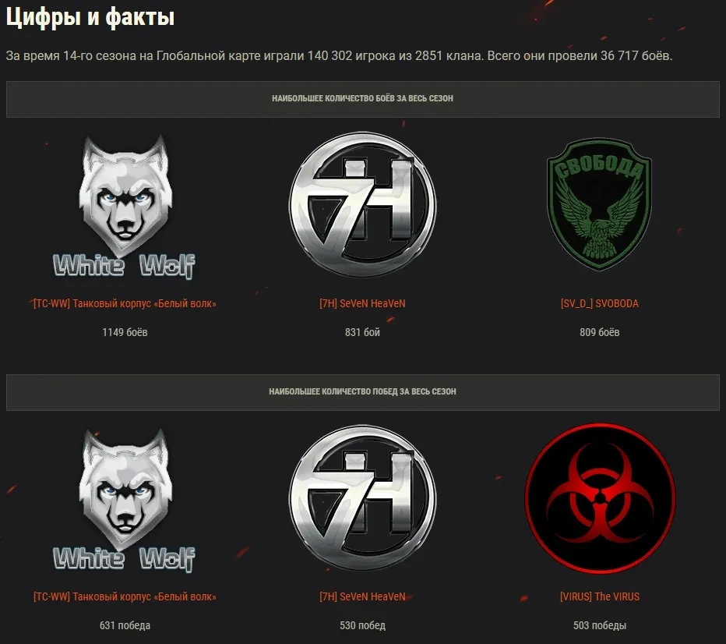Open the [TC-WW] clan link above 631 победа
The width and height of the screenshot is (726, 644).
[125, 596]
